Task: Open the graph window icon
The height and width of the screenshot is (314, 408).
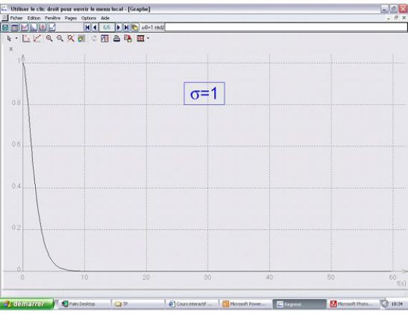Action: pyautogui.click(x=24, y=27)
